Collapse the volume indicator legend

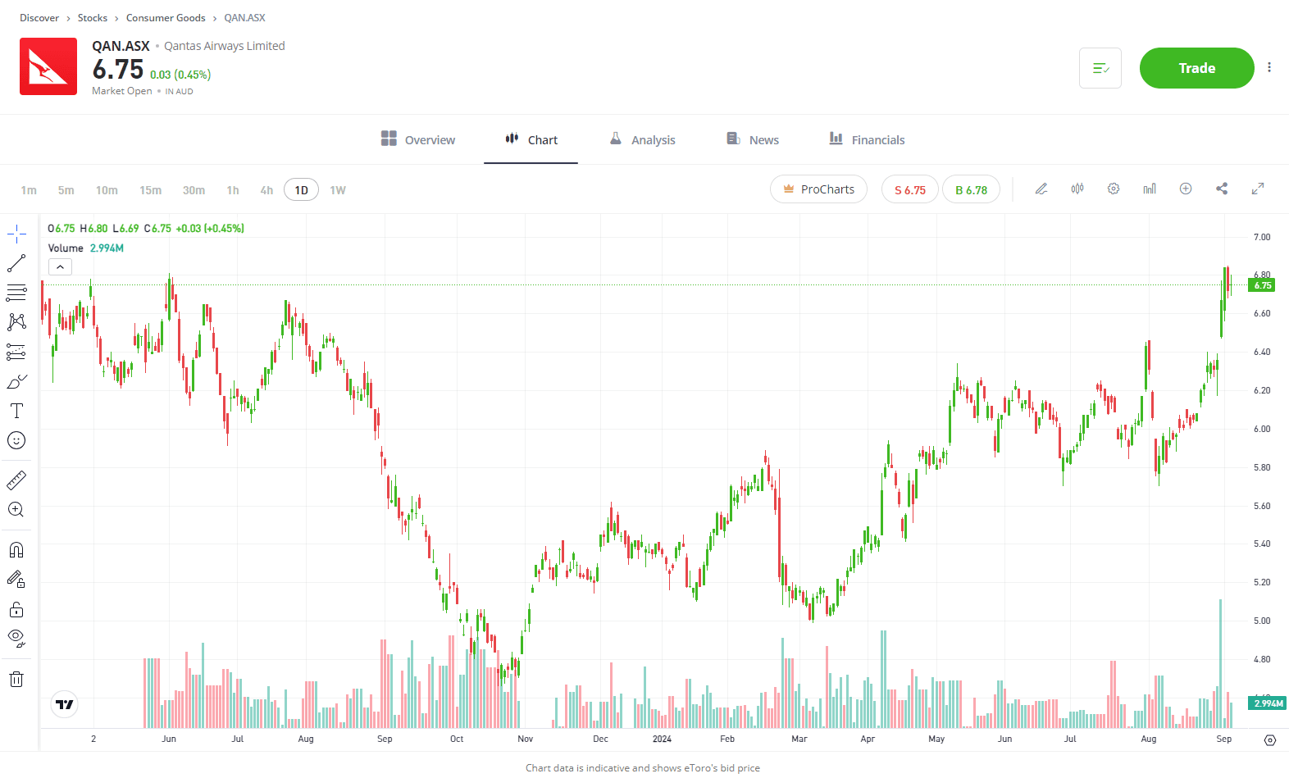[x=61, y=266]
